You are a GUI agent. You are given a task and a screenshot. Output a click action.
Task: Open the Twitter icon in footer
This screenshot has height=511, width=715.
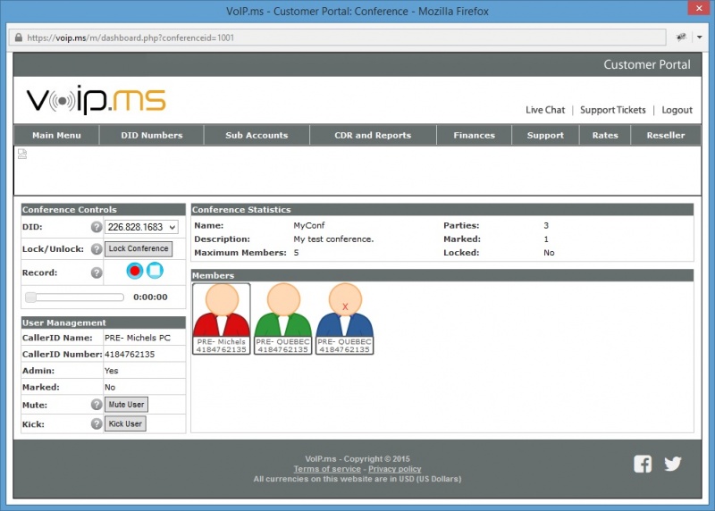(x=673, y=464)
